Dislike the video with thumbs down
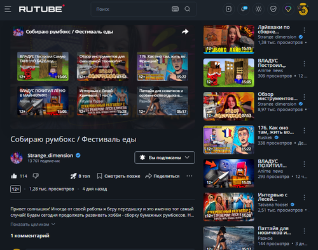 (x=36, y=176)
